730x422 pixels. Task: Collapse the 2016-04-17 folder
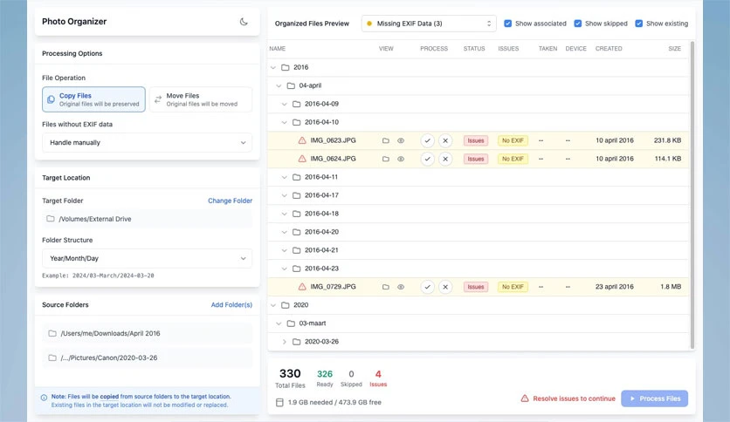tap(285, 195)
